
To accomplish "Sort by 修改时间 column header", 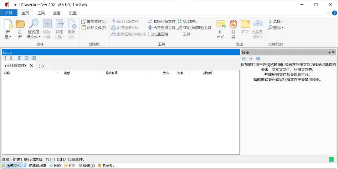I will 125,73.
